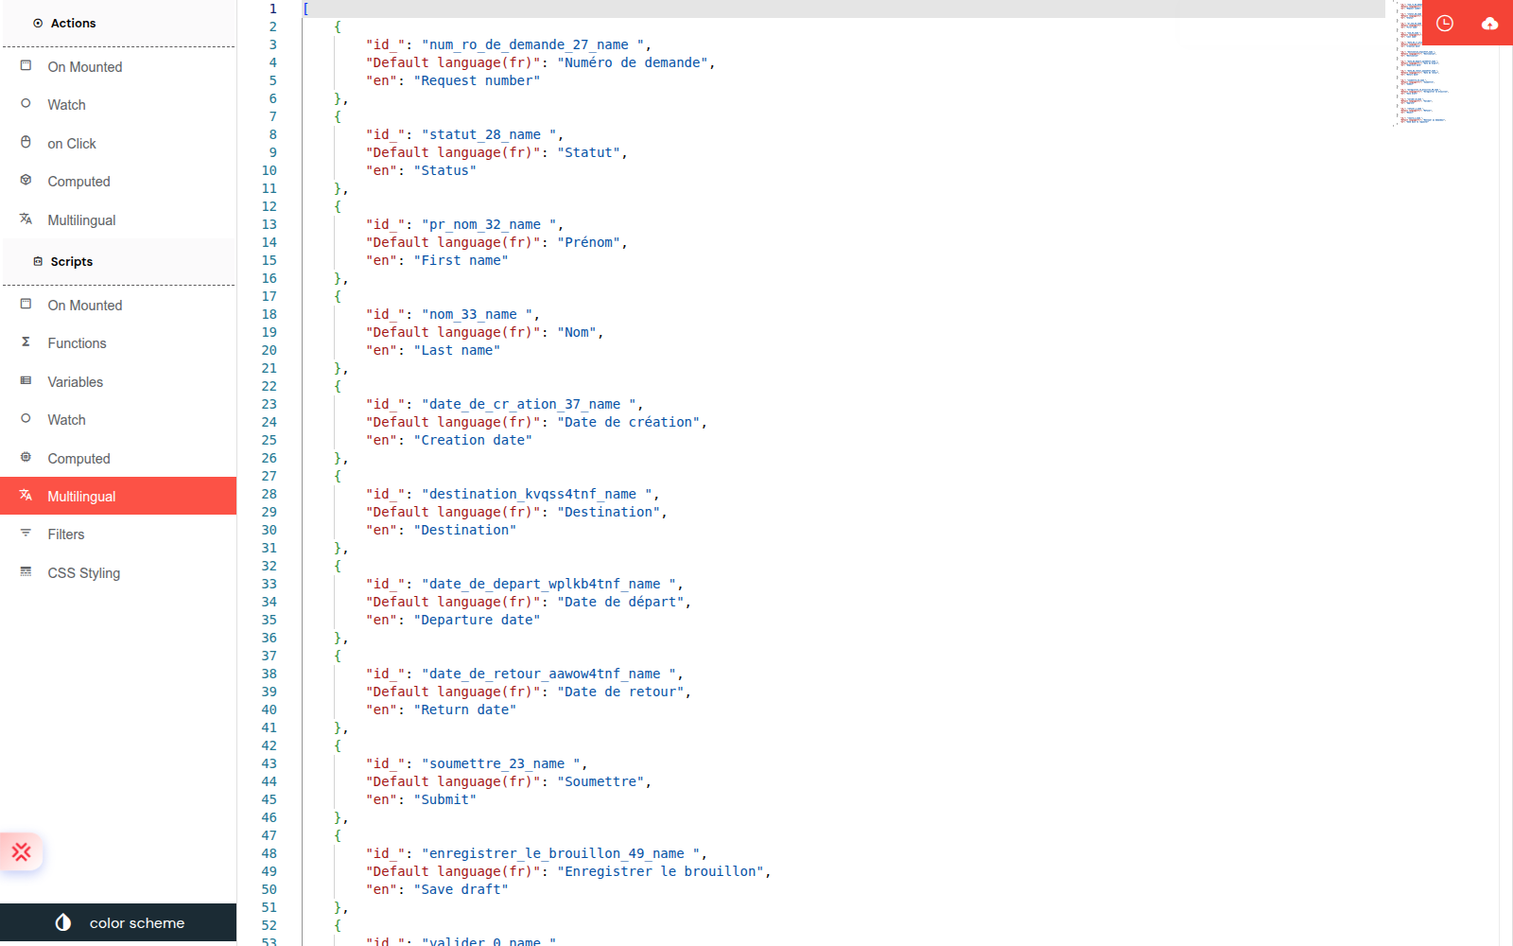Click the Scripts section header
The width and height of the screenshot is (1513, 946).
(118, 261)
